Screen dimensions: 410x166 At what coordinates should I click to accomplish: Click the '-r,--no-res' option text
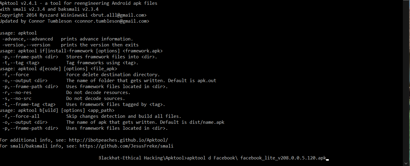pyautogui.click(x=17, y=93)
